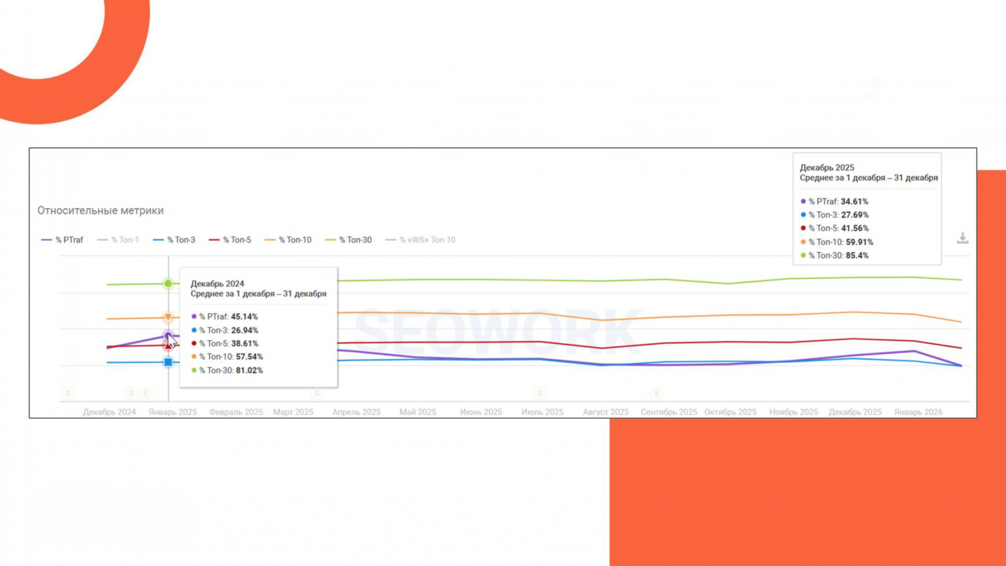Viewport: 1006px width, 566px height.
Task: Click the x-axis label Апрель 2025
Action: (357, 412)
